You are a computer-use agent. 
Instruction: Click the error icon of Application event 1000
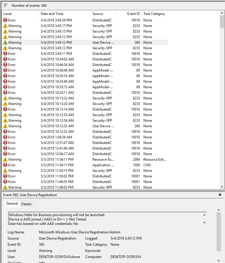5,165
